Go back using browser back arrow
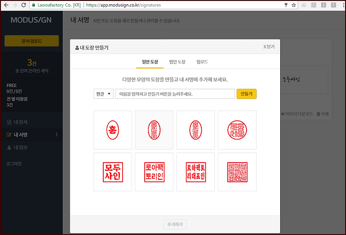 (6, 5)
